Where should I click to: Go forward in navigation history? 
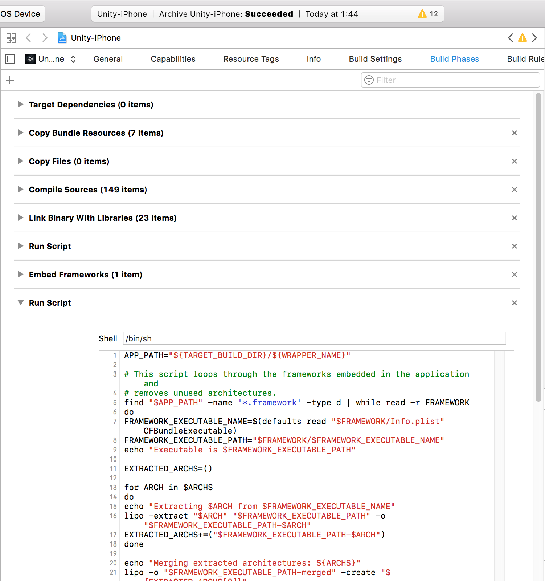[x=45, y=38]
